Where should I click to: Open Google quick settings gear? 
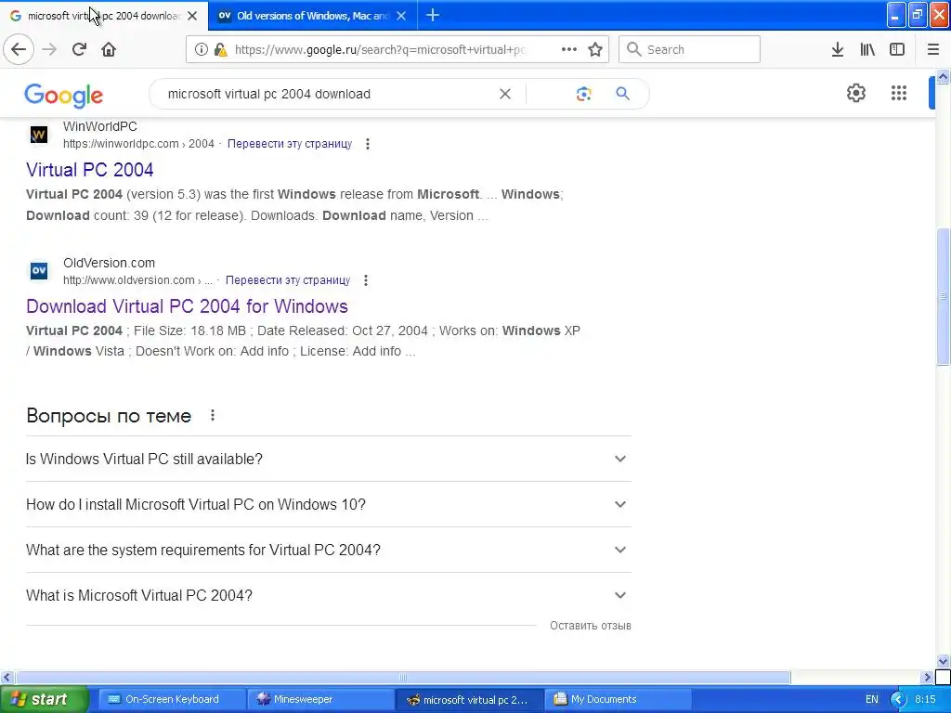click(855, 93)
